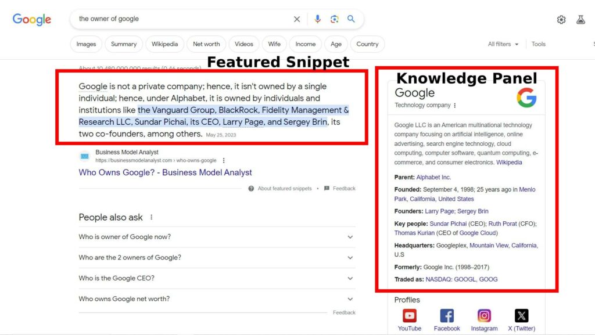595x335 pixels.
Task: Expand 'Who are the 2 owners of Google?'
Action: (217, 257)
